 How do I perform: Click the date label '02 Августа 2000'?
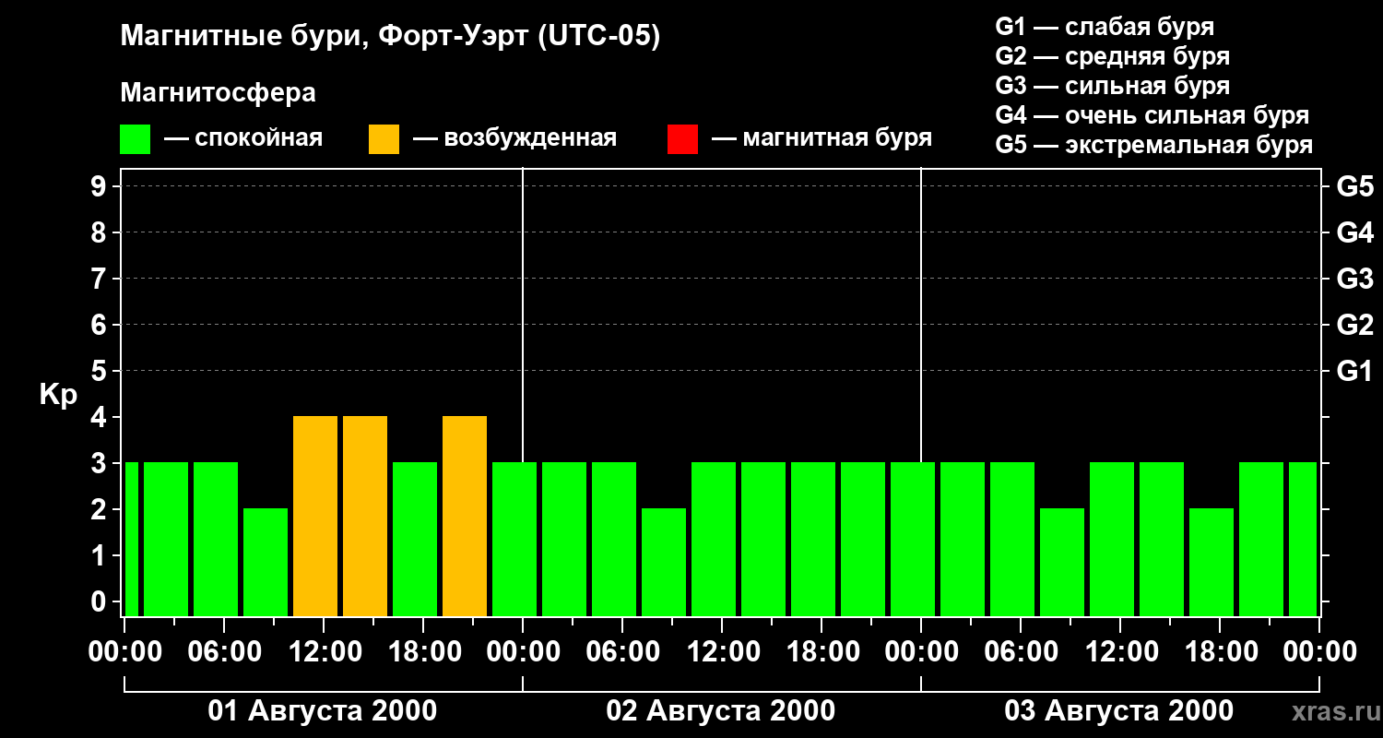pyautogui.click(x=721, y=711)
